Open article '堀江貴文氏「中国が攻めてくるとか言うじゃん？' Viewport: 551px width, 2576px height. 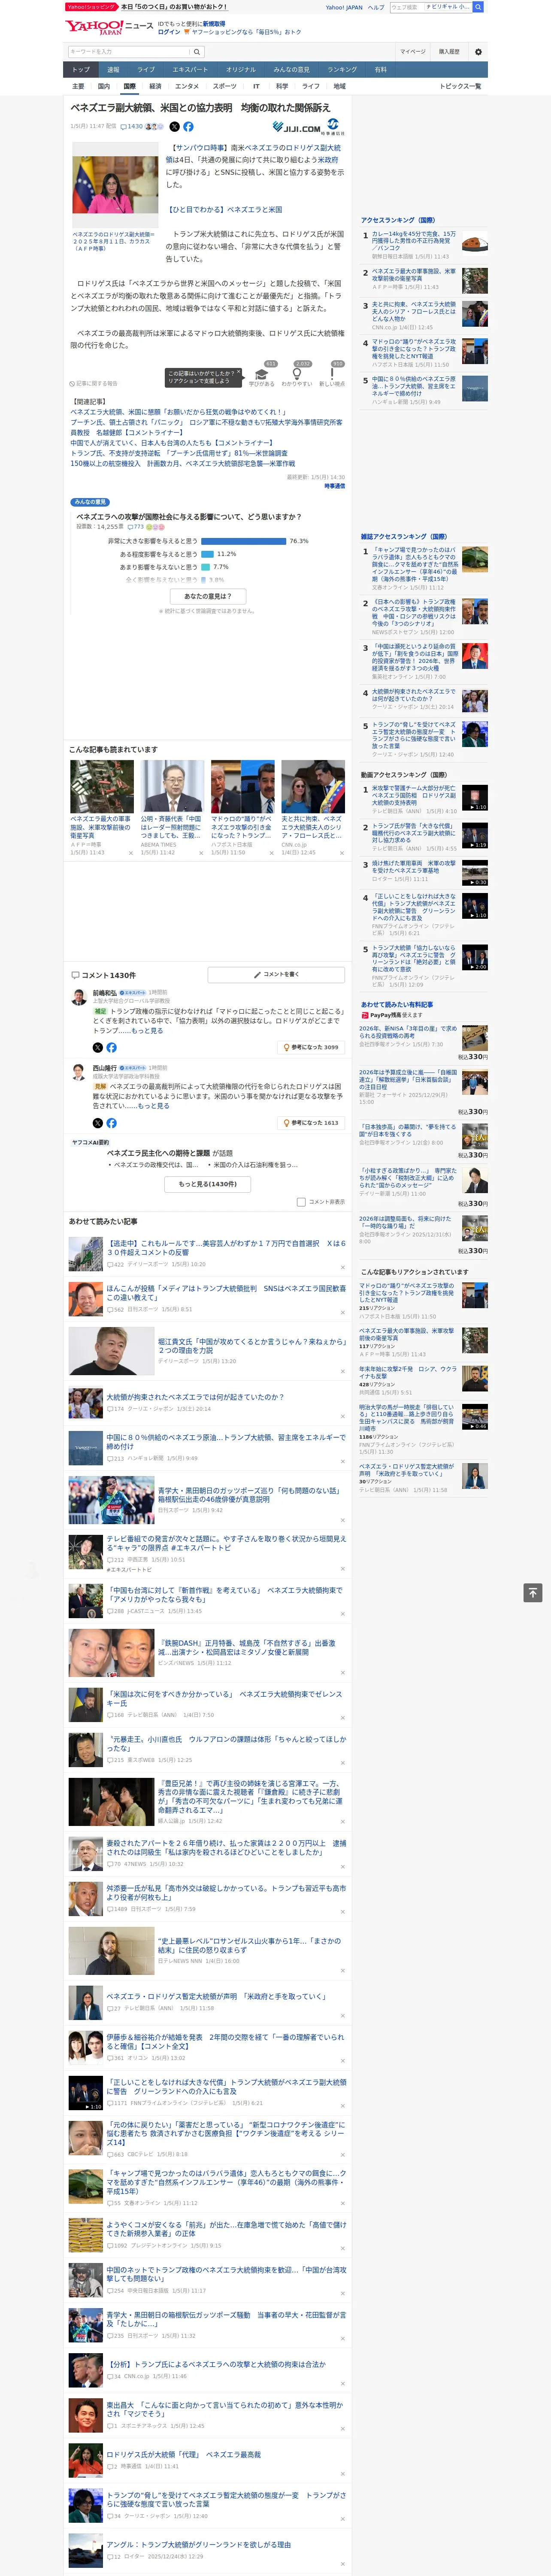[252, 1346]
